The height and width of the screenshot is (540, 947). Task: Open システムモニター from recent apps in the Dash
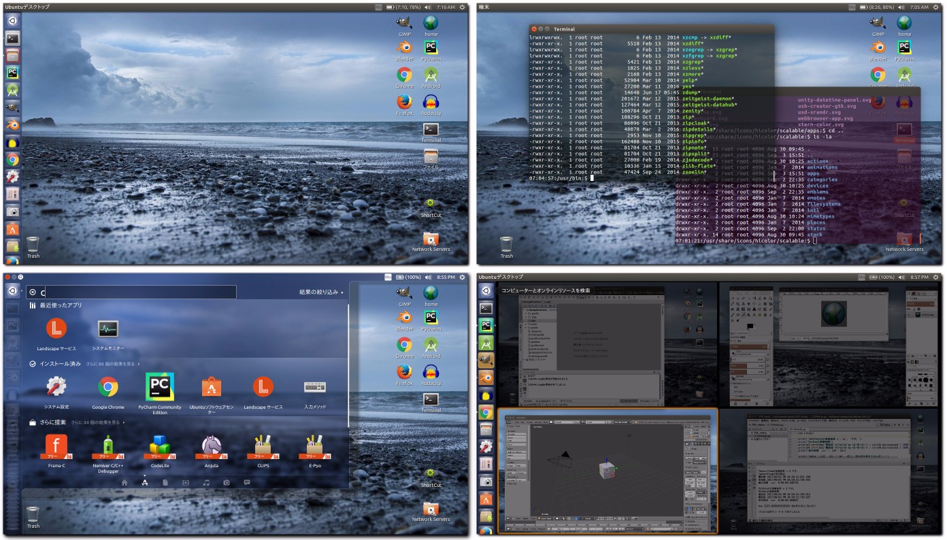click(x=108, y=334)
